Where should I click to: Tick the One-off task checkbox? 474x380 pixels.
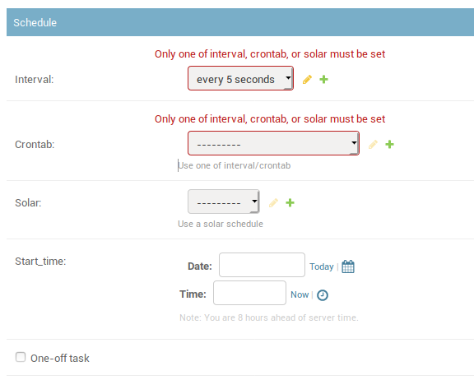21,357
